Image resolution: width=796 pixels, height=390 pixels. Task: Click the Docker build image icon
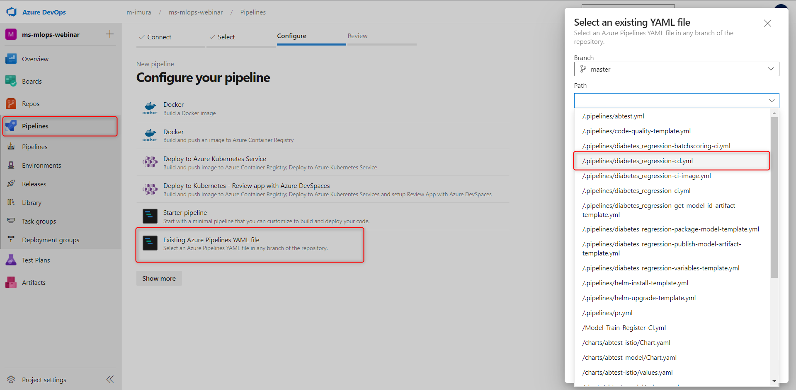click(150, 108)
